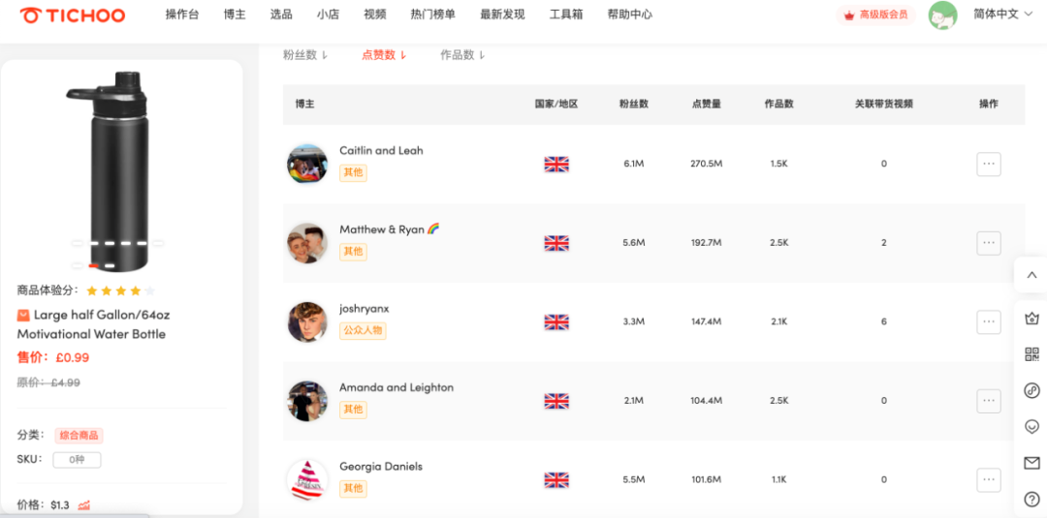Click the 高级版会员 button
Screen dimensions: 1047x518
pos(875,15)
